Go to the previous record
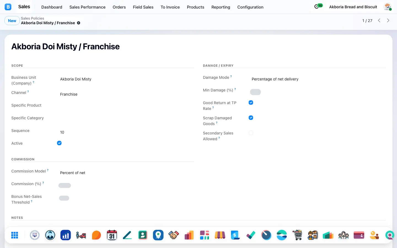397x248 pixels. (x=379, y=21)
